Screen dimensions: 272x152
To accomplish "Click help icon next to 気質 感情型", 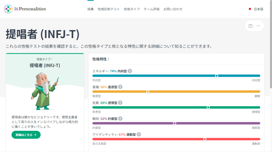I will pyautogui.click(x=120, y=103).
